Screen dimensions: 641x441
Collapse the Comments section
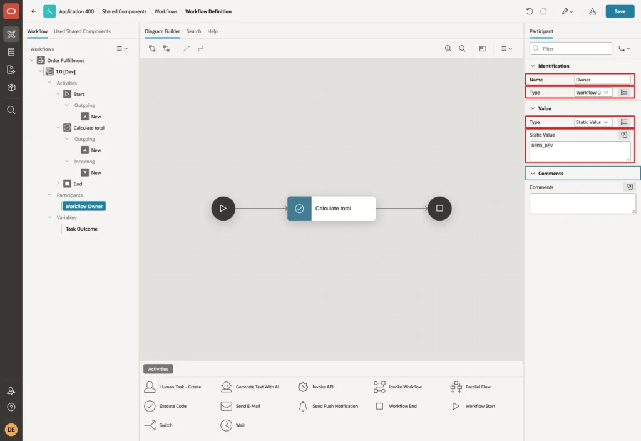[533, 174]
